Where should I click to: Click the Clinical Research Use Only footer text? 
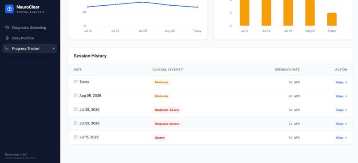pos(20,158)
